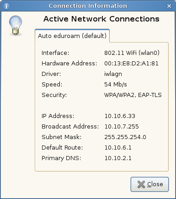176x199 pixels.
Task: Select the Auto eduroam (default) tab
Action: (72, 36)
